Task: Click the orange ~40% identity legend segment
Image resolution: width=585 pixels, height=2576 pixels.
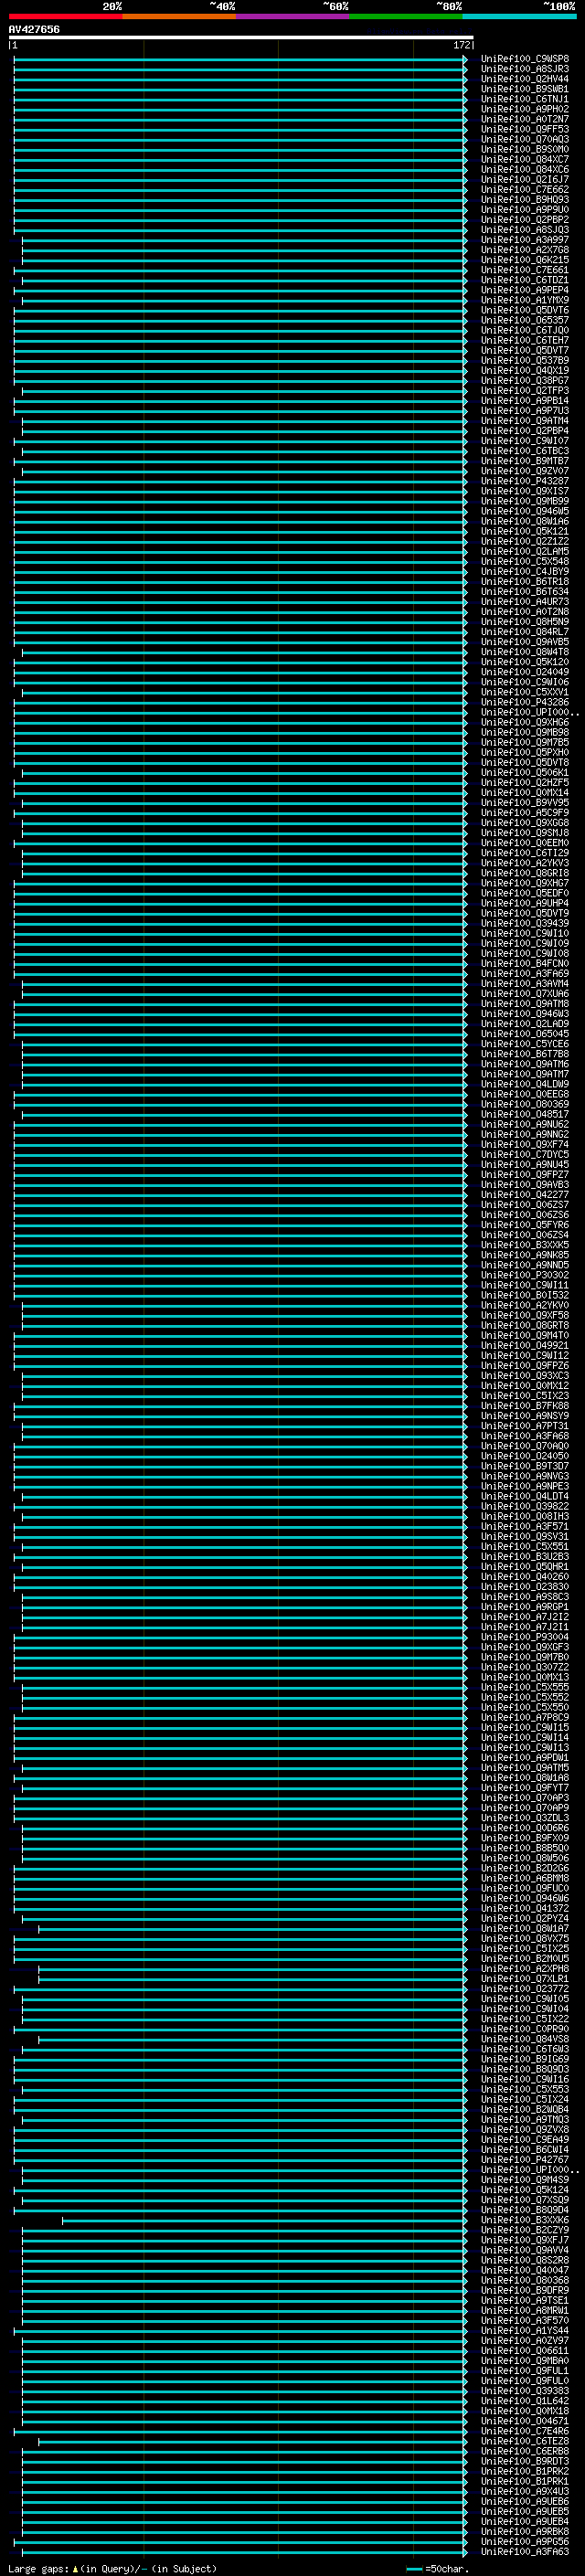Action: click(x=179, y=16)
